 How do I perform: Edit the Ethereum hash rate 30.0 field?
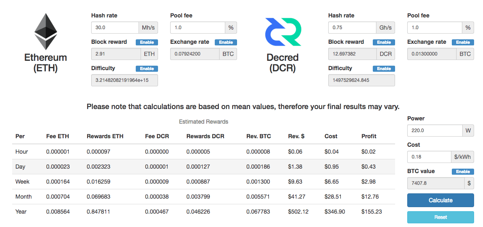click(115, 28)
